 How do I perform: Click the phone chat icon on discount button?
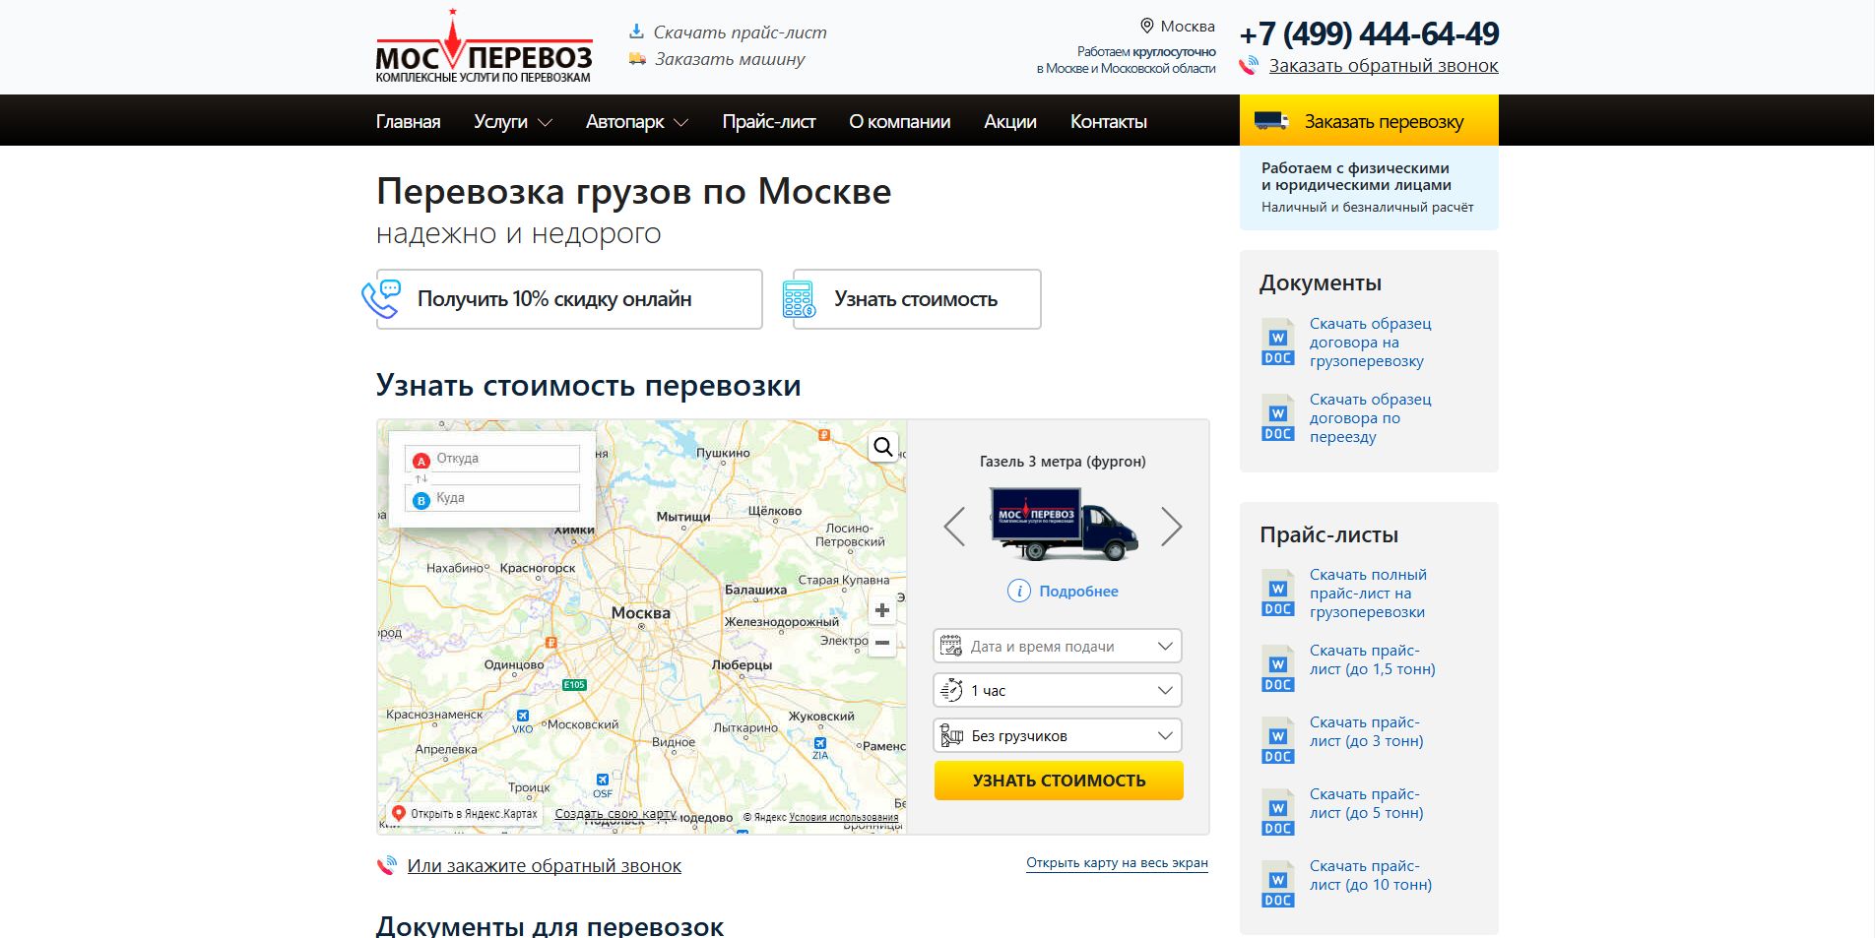pos(381,299)
